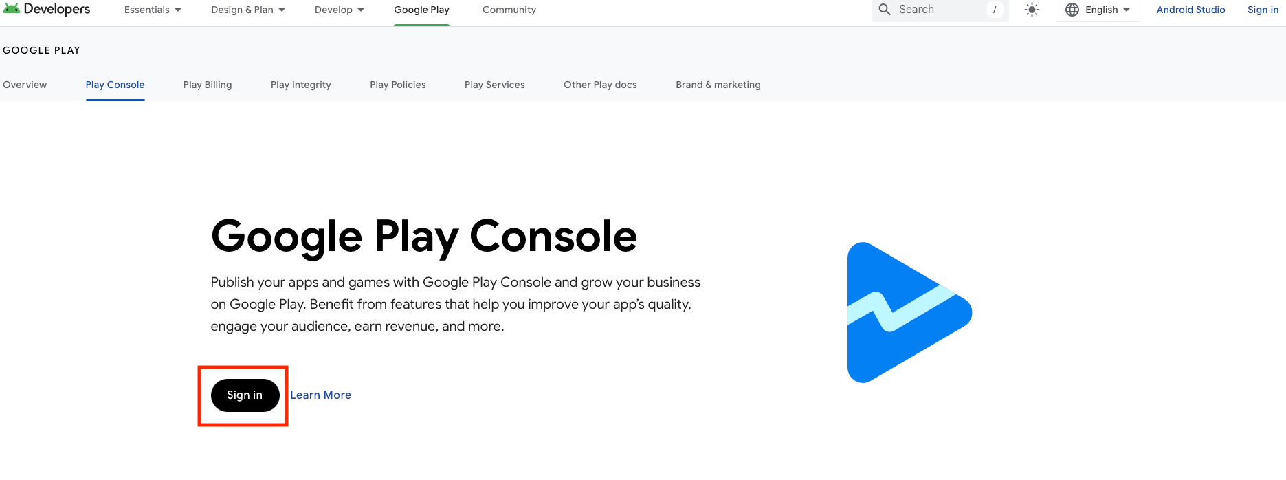This screenshot has height=480, width=1286.
Task: Click the Google Play Console logo image
Action: point(909,312)
